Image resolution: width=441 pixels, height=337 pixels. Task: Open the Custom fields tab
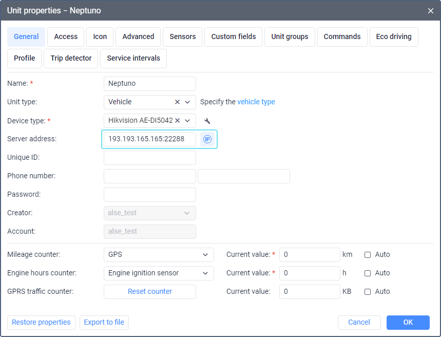234,37
